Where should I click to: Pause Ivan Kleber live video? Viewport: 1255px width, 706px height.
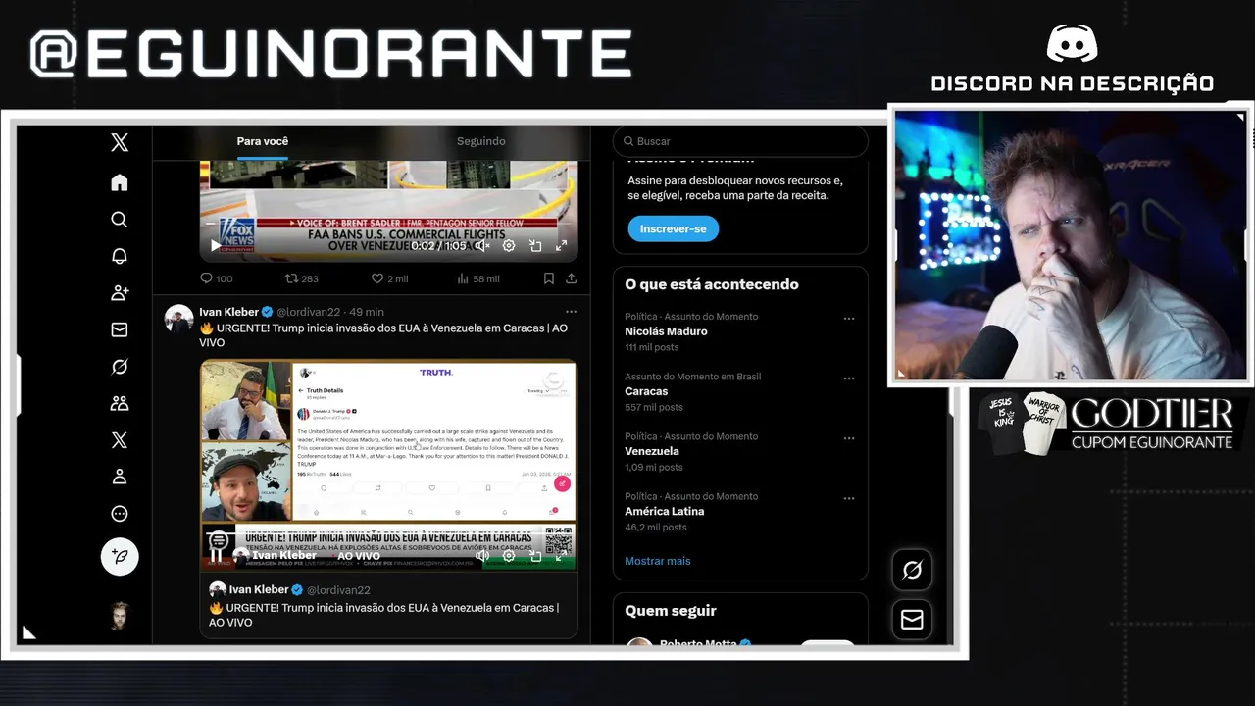click(x=216, y=556)
